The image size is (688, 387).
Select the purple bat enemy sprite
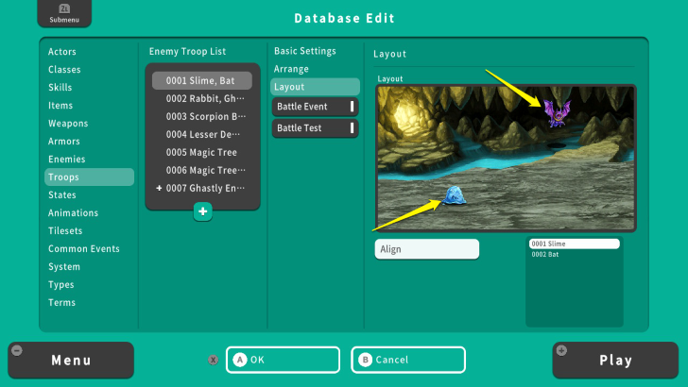click(555, 113)
